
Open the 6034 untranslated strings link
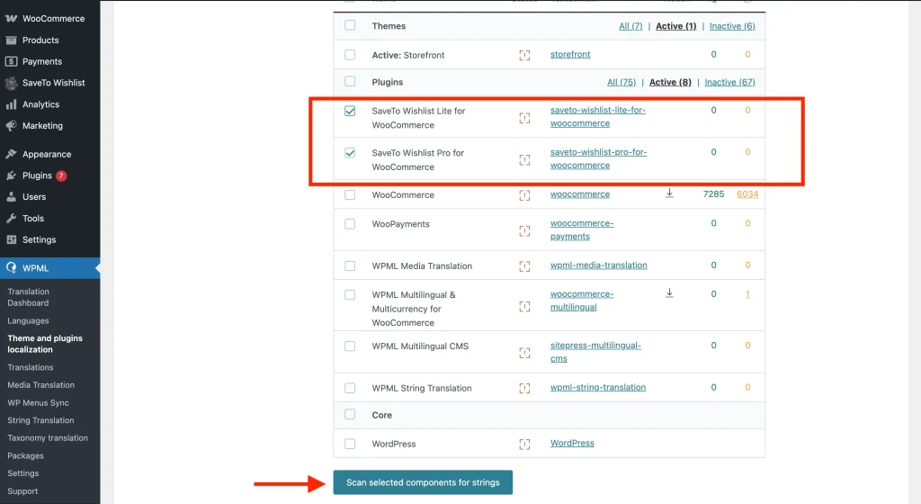tap(747, 193)
